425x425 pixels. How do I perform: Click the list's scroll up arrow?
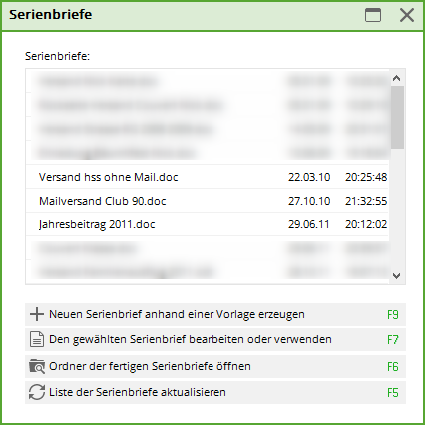pos(396,78)
